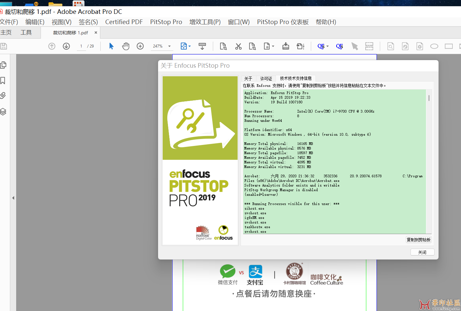Click the second QI toolbar icon
The image size is (461, 311).
coord(340,46)
